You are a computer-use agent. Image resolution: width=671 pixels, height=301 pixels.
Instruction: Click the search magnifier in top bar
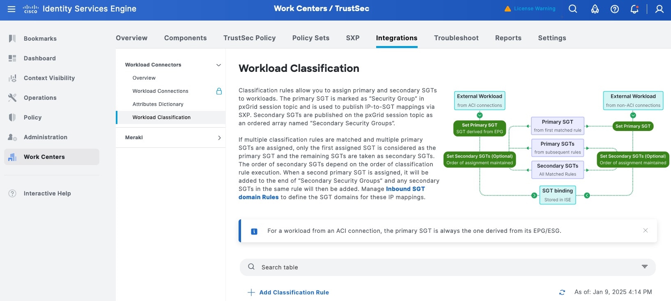coord(573,9)
